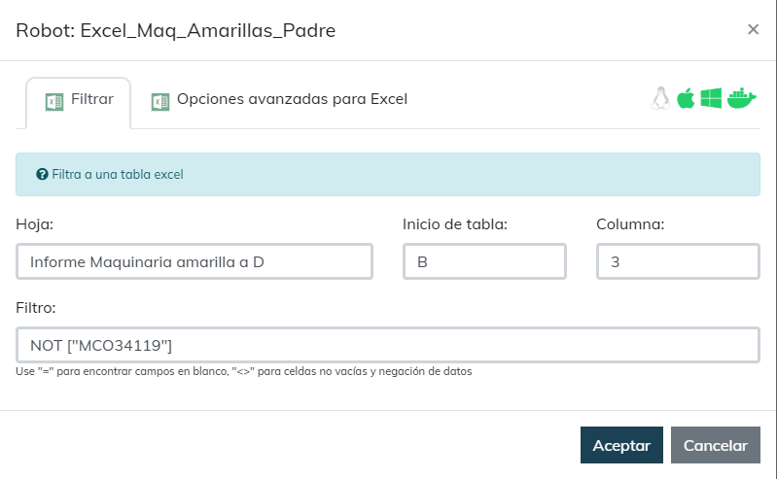Click the Windows logo icon

pyautogui.click(x=711, y=99)
